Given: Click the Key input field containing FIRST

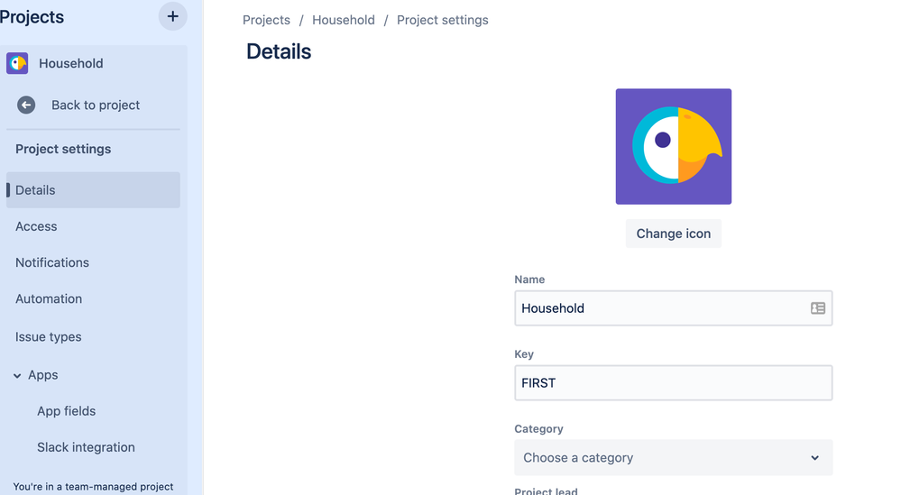Looking at the screenshot, I should (x=674, y=383).
